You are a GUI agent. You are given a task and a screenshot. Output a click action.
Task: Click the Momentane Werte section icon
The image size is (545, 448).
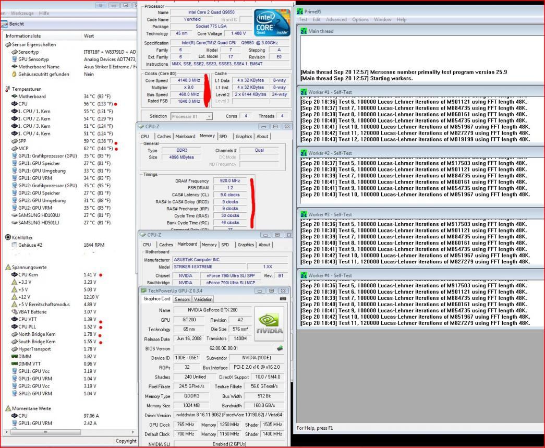tap(8, 408)
